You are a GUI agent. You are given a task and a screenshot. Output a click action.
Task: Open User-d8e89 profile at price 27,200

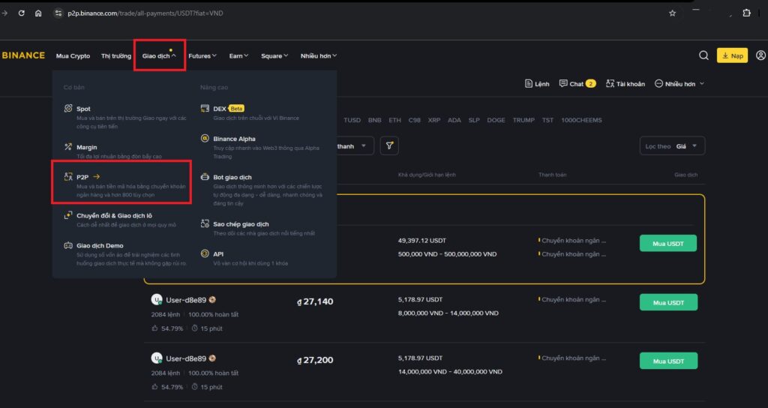click(x=186, y=358)
